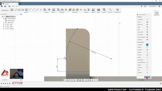
Task: Select the Fillet sketch tool
Action: tap(34, 10)
